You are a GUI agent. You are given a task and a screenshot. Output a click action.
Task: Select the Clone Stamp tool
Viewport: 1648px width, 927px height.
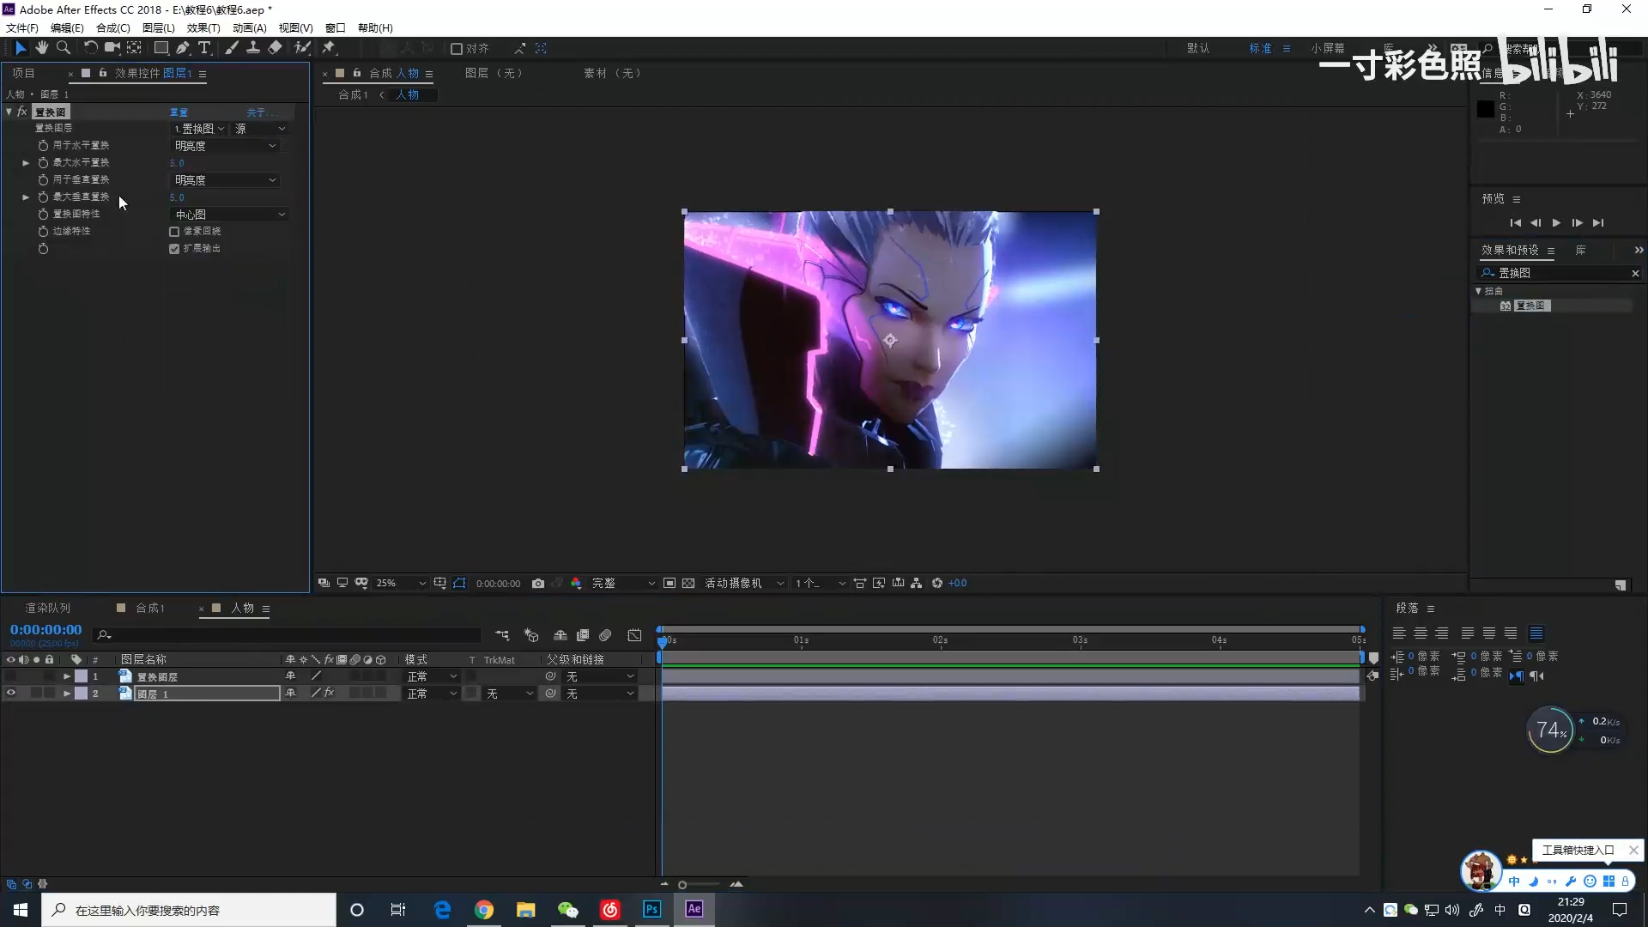pos(253,48)
